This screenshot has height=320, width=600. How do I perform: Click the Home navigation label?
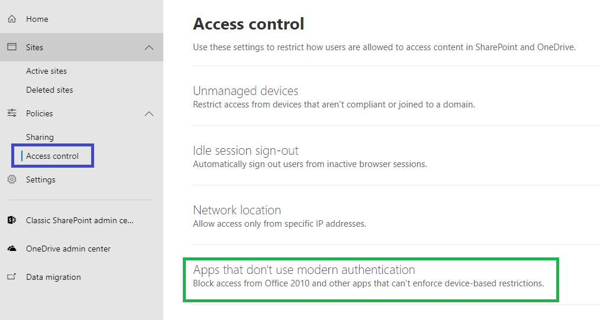[37, 19]
